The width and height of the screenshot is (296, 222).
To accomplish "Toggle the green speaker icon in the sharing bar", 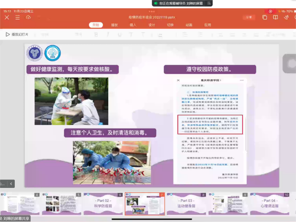I will coord(156,3).
